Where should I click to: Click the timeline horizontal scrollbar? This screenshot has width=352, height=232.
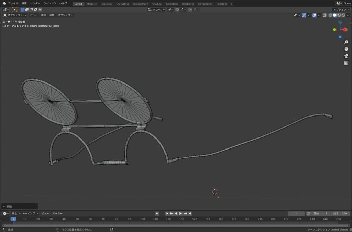coord(176,225)
